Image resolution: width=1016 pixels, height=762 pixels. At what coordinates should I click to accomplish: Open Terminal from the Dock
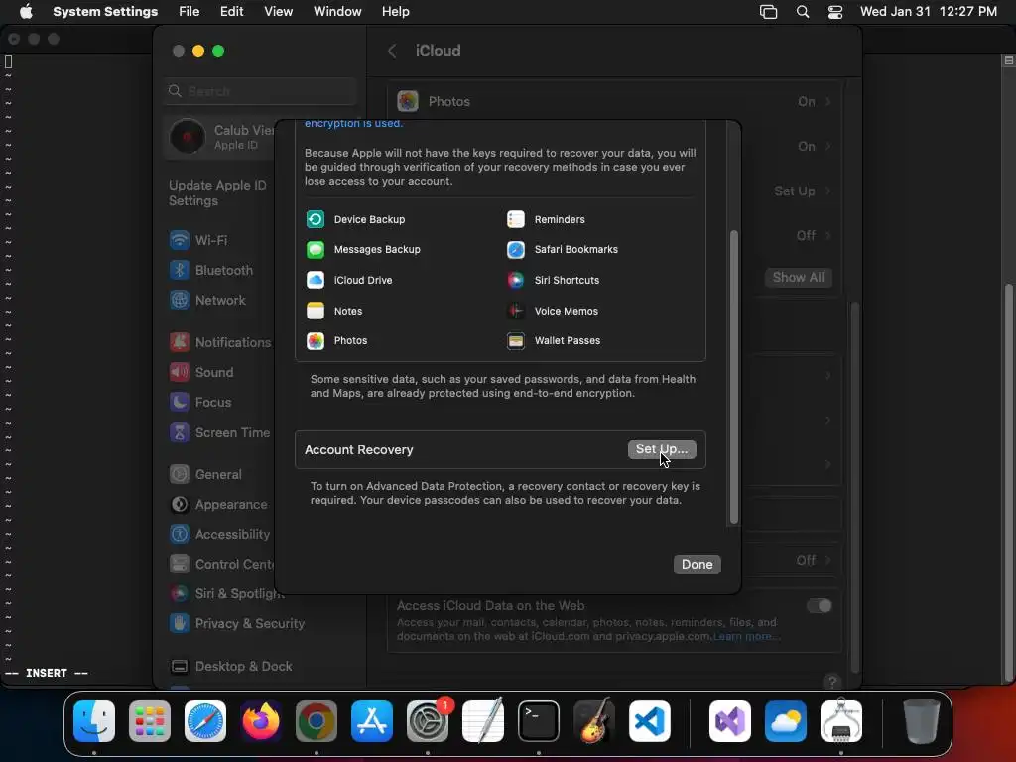click(x=539, y=720)
